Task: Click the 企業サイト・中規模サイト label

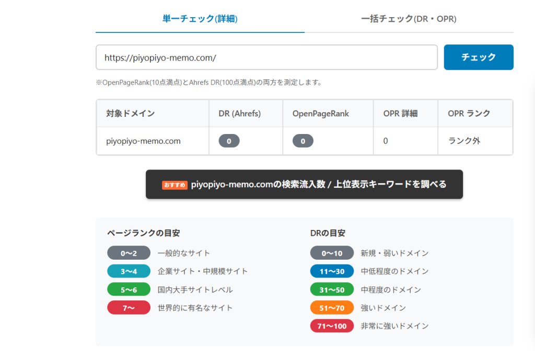Action: [203, 271]
